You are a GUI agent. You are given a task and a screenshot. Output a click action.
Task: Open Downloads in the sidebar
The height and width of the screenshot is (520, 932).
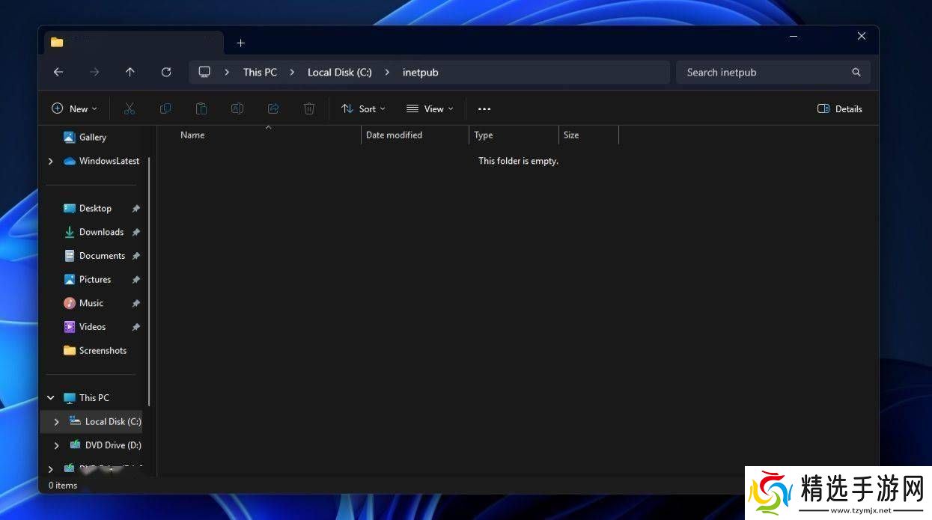[x=101, y=232]
